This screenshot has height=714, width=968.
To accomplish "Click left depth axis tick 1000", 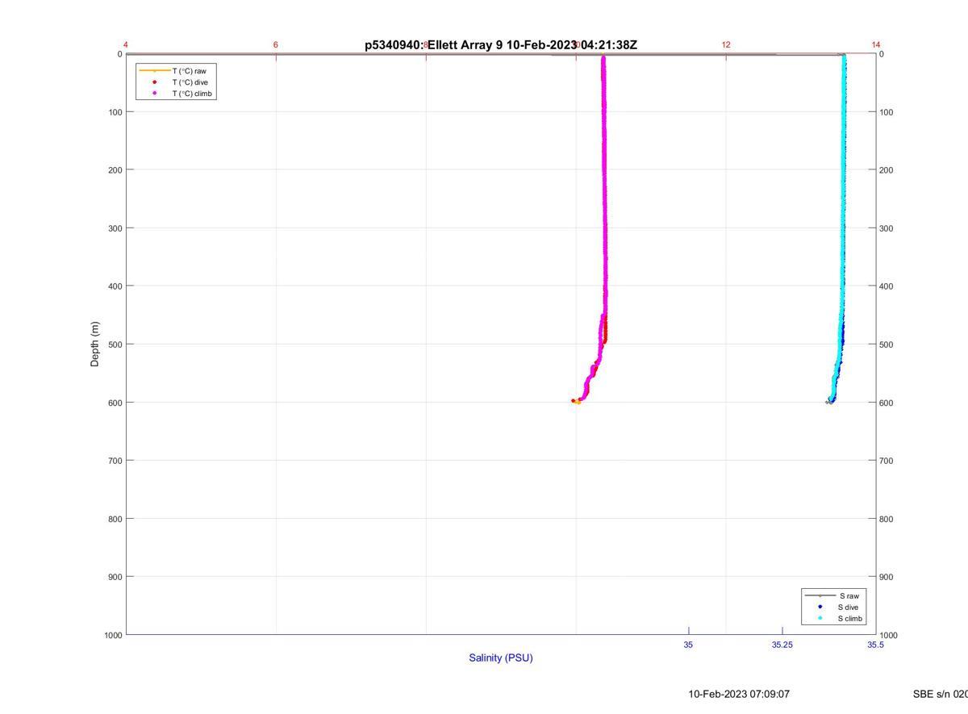I will point(112,635).
